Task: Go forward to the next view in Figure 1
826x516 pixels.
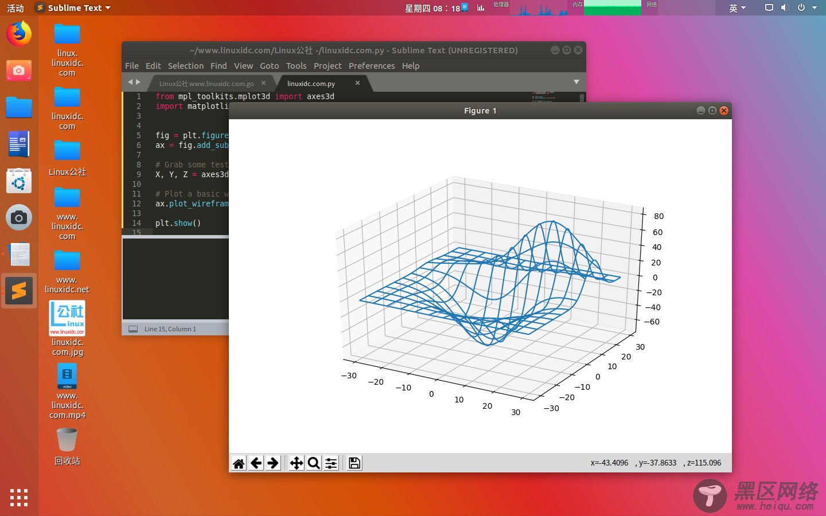Action: pyautogui.click(x=273, y=463)
